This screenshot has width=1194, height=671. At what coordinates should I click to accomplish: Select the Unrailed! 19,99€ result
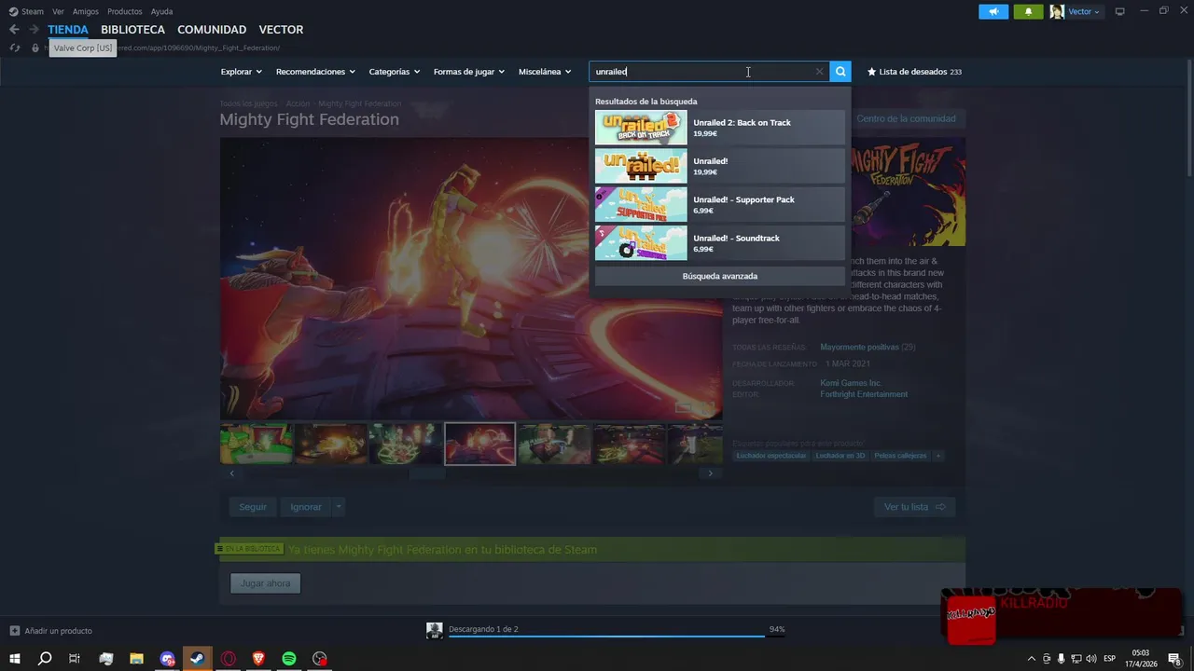tap(720, 166)
